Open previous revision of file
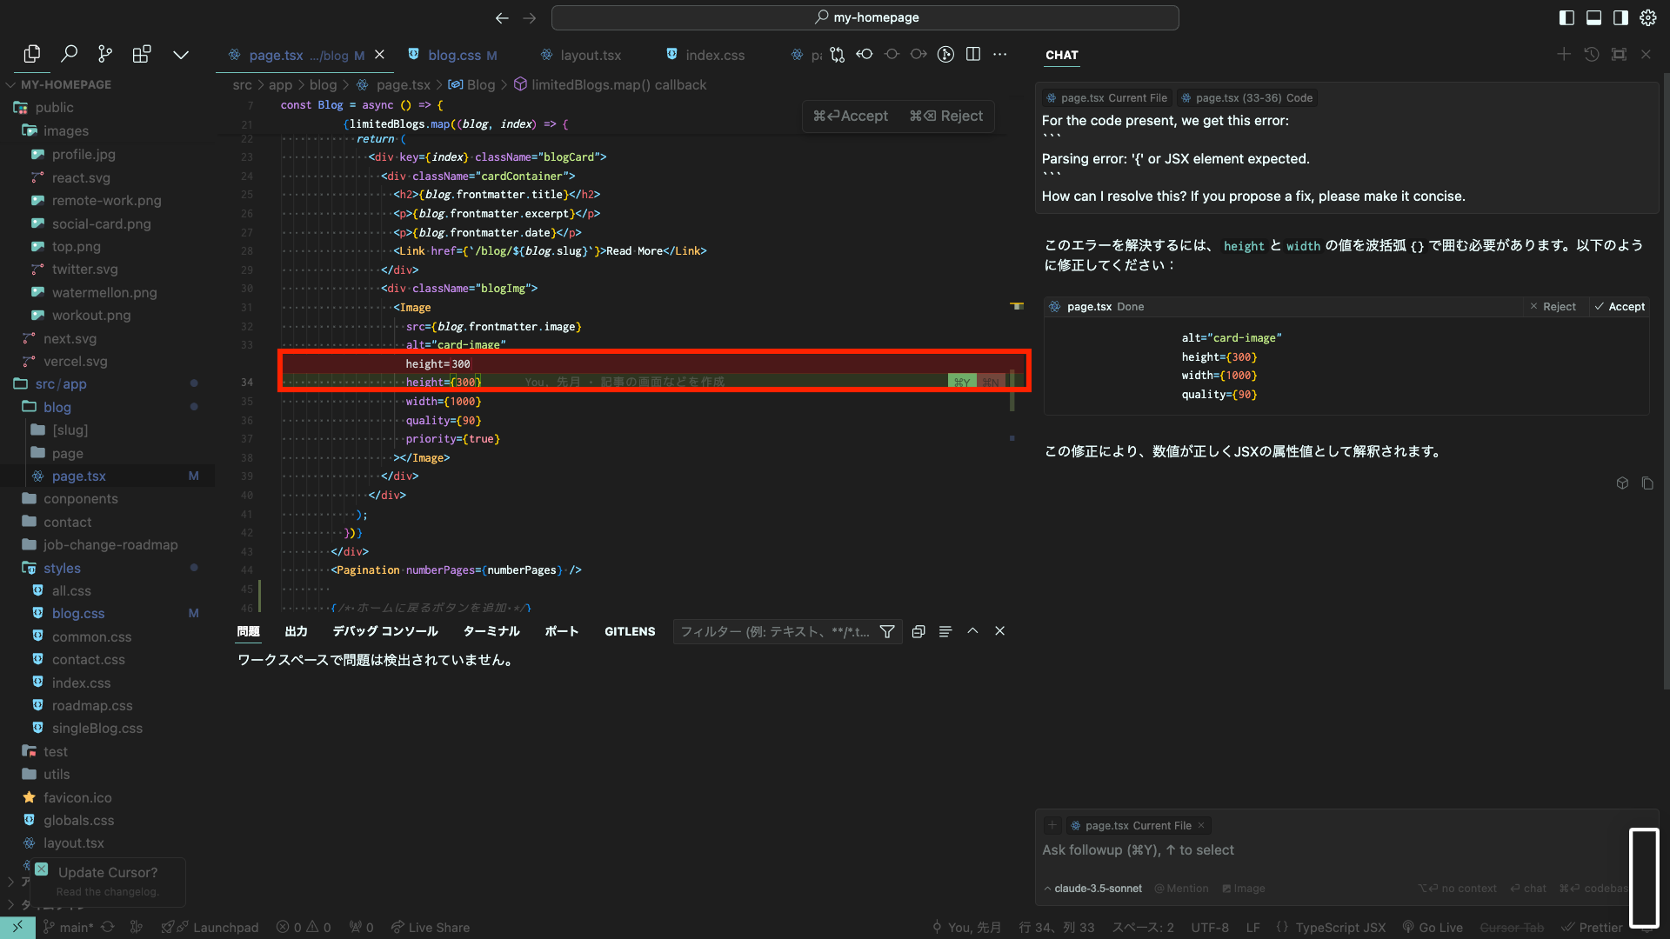Image resolution: width=1670 pixels, height=939 pixels. (x=864, y=55)
